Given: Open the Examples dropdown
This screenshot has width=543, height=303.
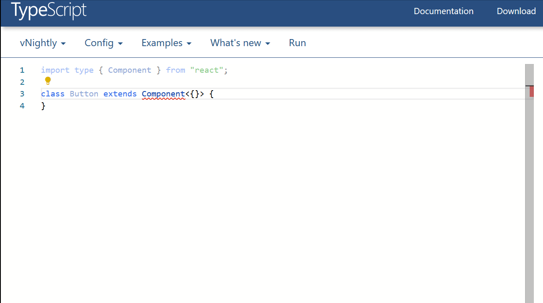Looking at the screenshot, I should (167, 43).
